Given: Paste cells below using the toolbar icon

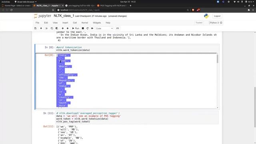Looking at the screenshot, I should point(57,28).
